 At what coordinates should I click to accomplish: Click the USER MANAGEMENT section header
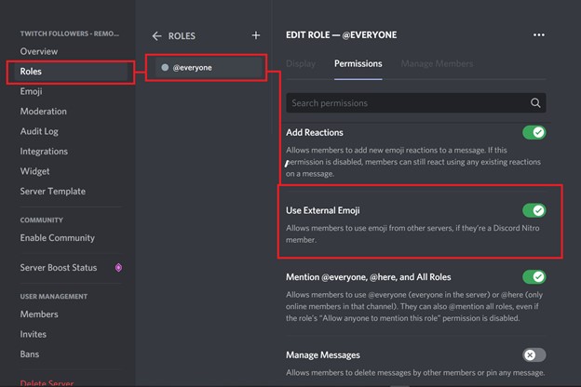click(x=54, y=296)
